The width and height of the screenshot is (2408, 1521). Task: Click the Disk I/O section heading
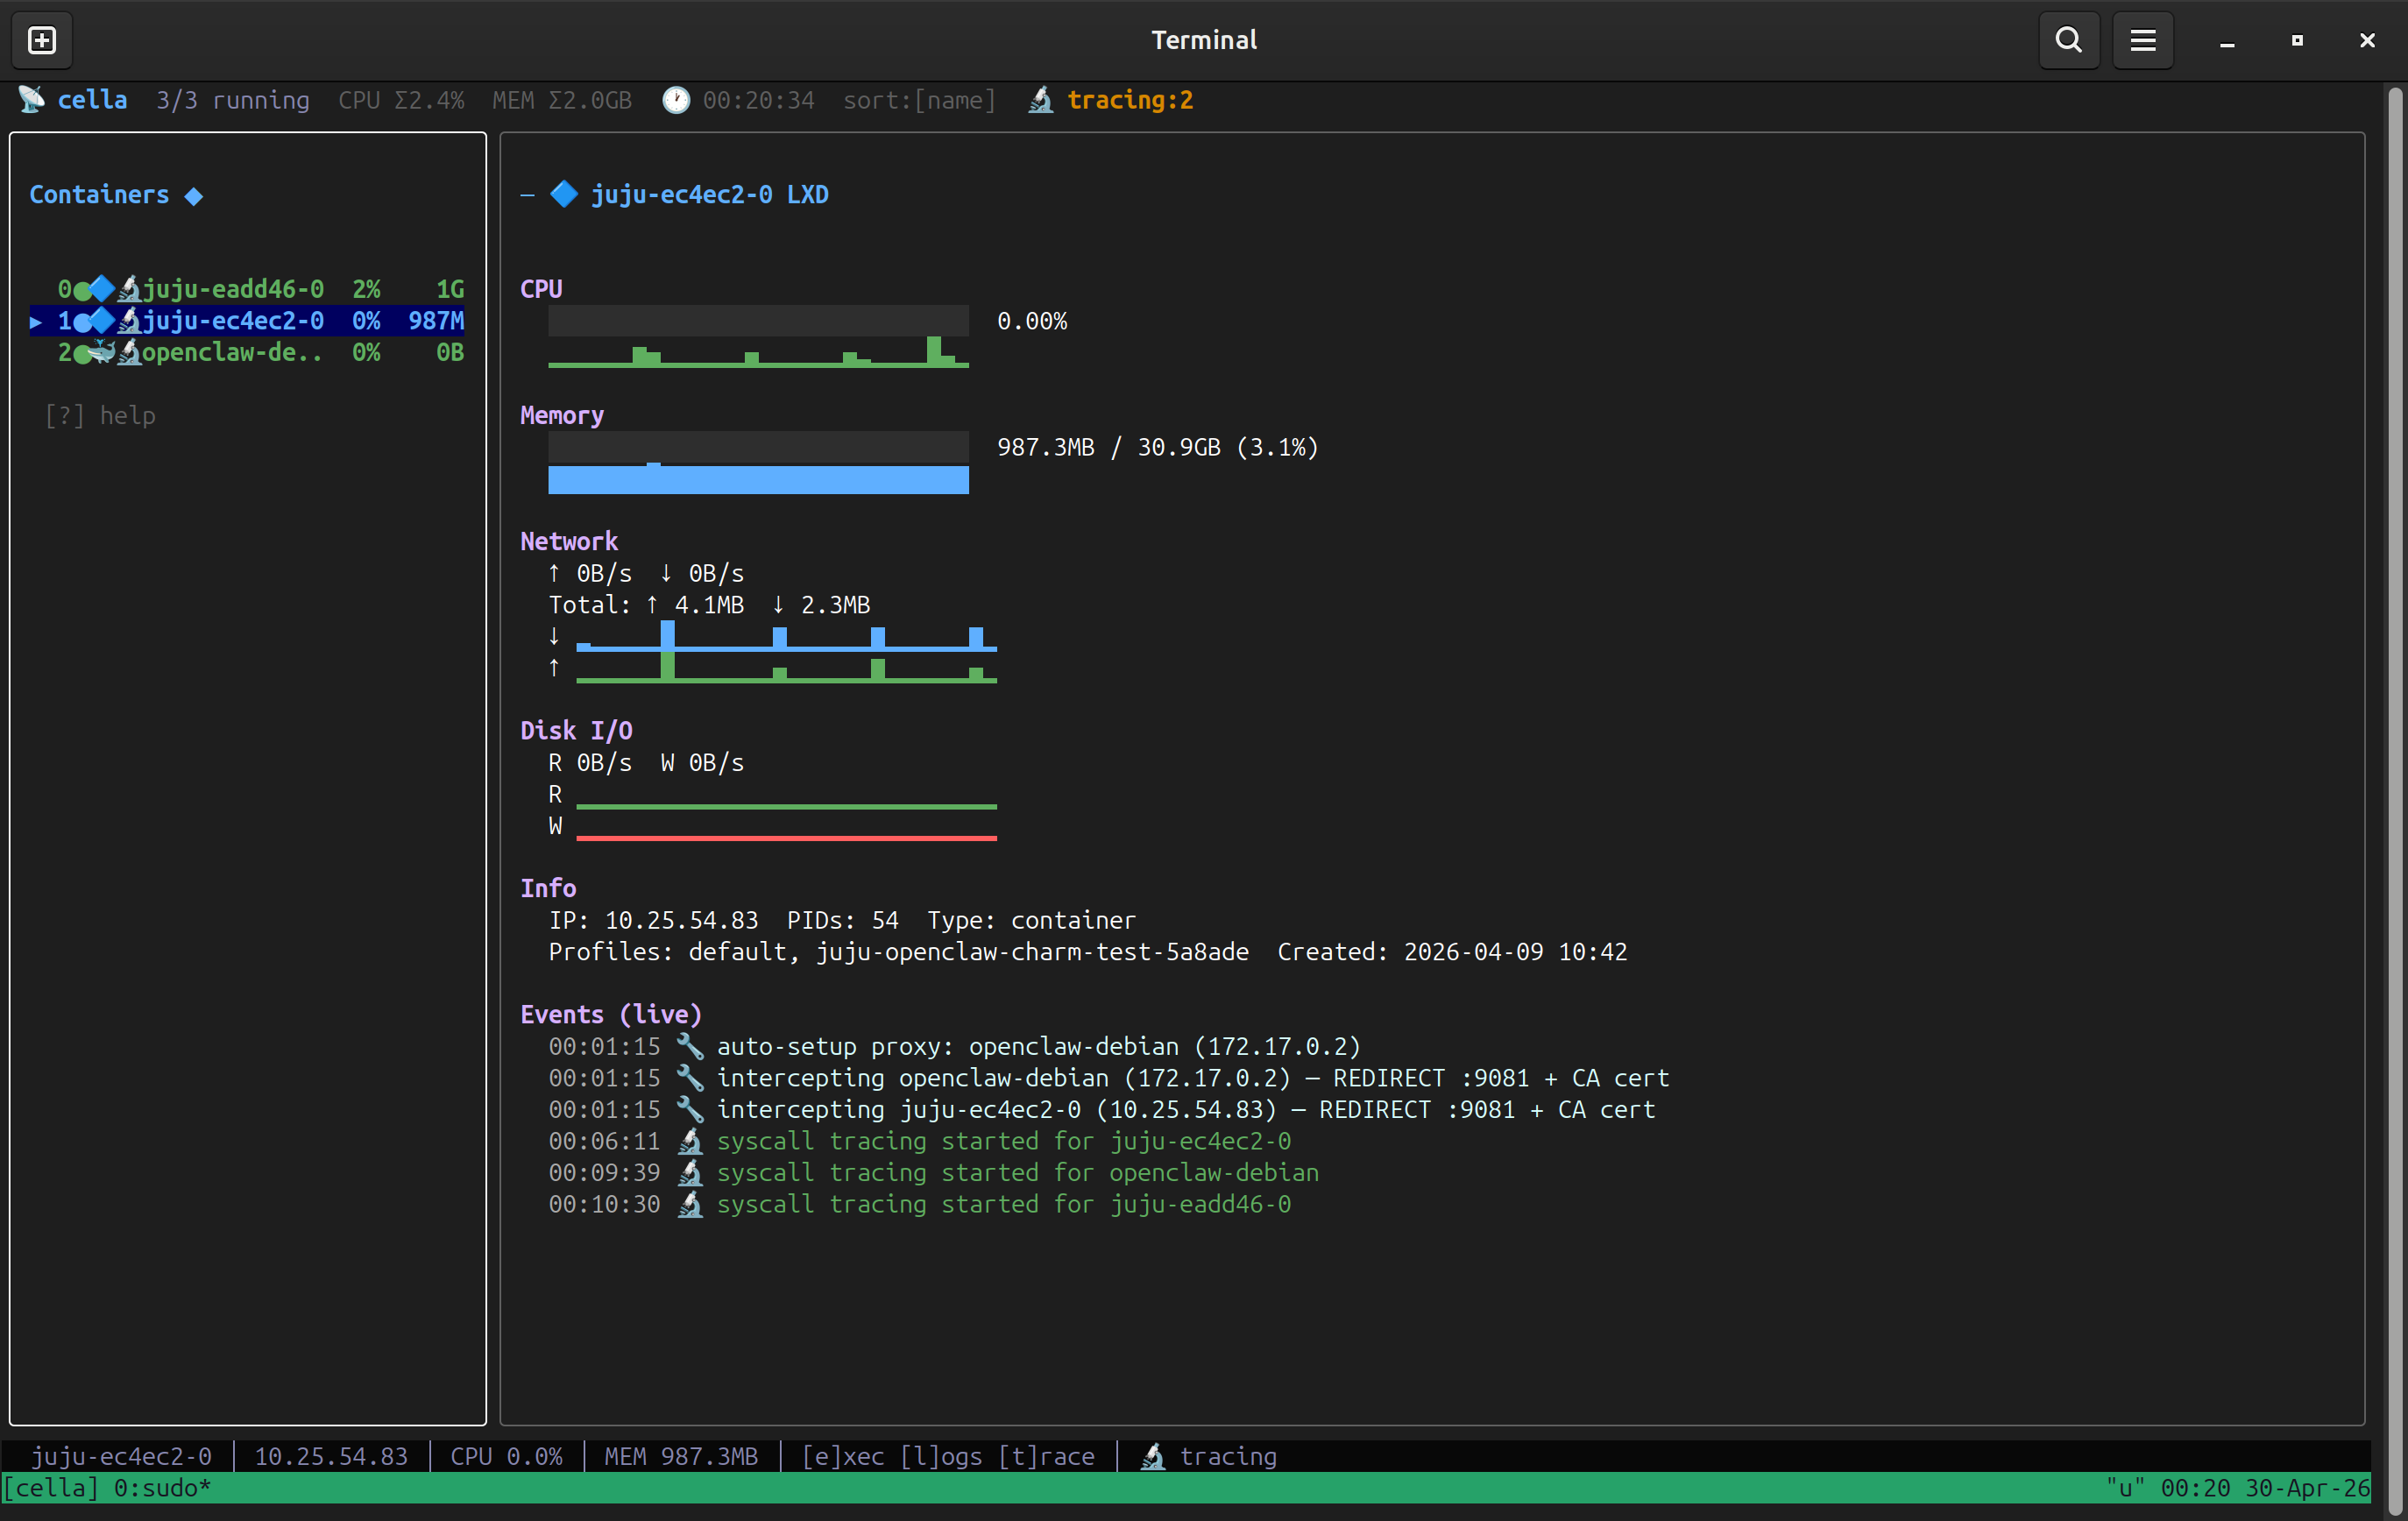[576, 731]
